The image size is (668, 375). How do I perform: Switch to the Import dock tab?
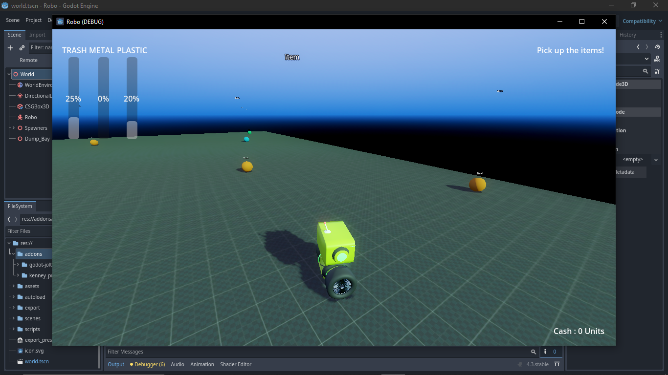[37, 35]
